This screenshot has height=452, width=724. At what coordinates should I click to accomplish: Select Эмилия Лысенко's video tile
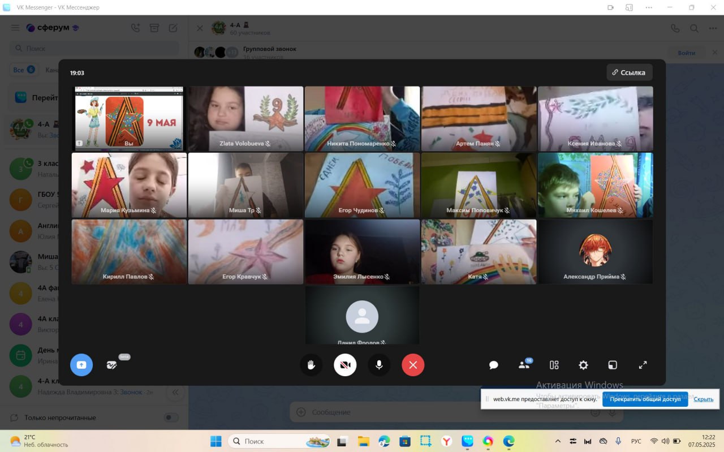(362, 252)
